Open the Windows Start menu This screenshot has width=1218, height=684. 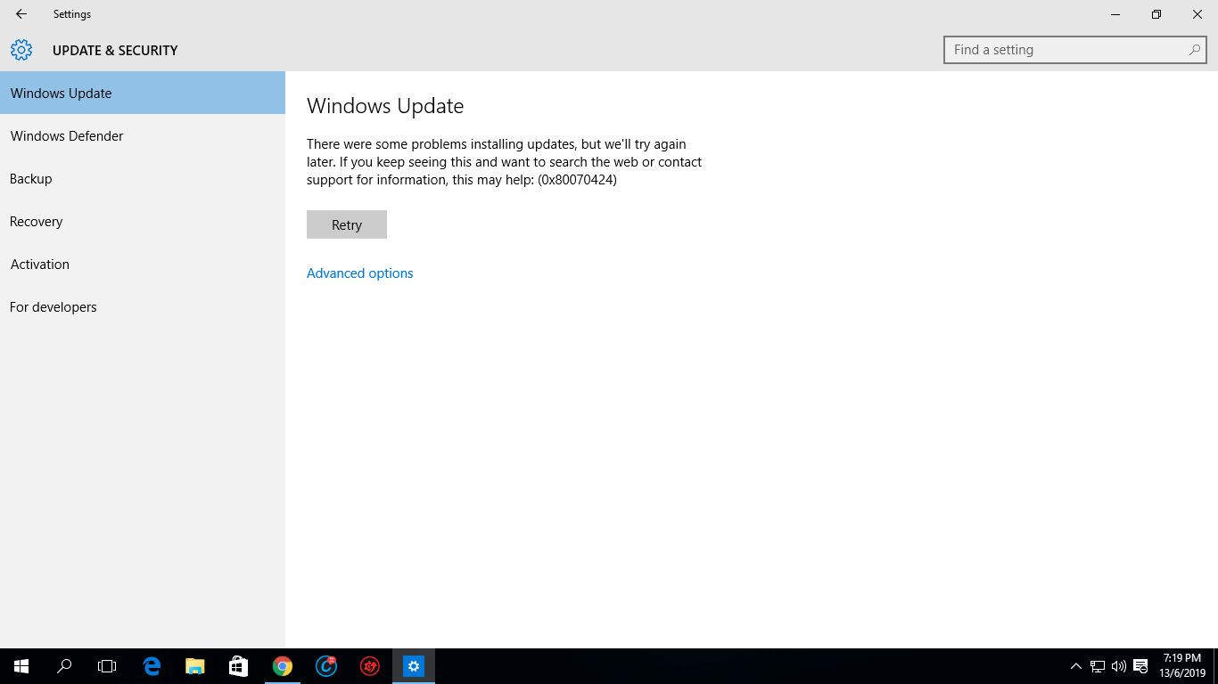click(21, 666)
